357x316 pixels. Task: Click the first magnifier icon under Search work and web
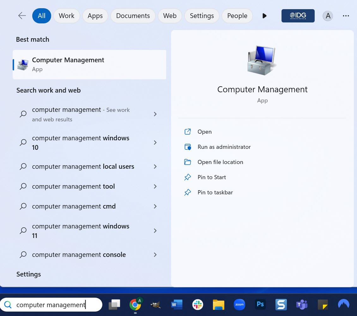pyautogui.click(x=23, y=114)
